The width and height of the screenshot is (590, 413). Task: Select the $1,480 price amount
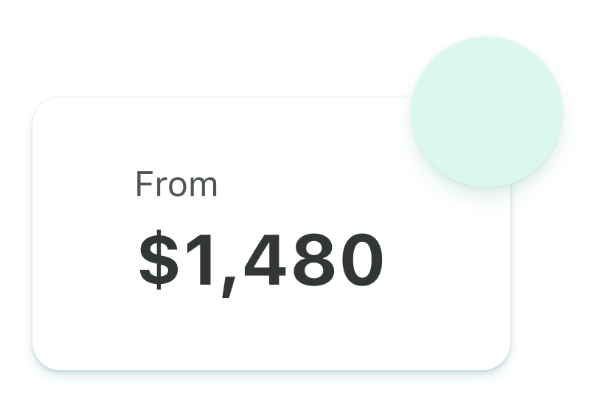coord(261,261)
